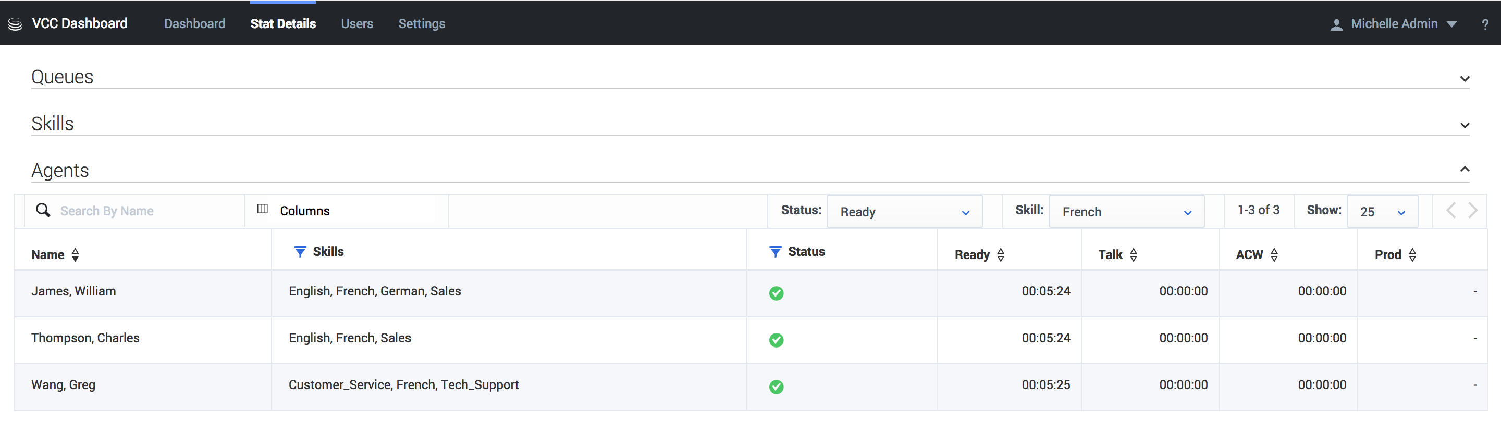1501x437 pixels.
Task: Go to next page arrow
Action: tap(1473, 211)
